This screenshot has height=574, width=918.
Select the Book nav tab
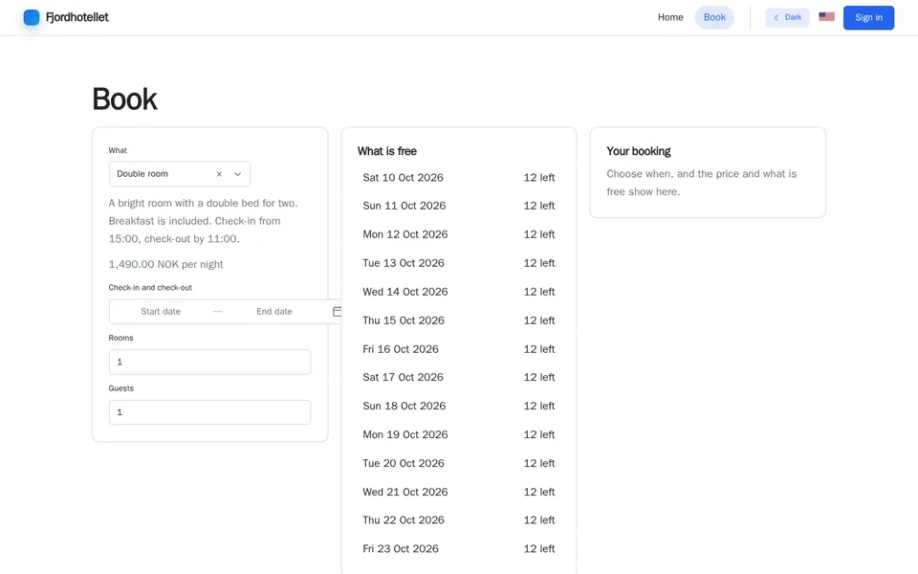coord(714,17)
